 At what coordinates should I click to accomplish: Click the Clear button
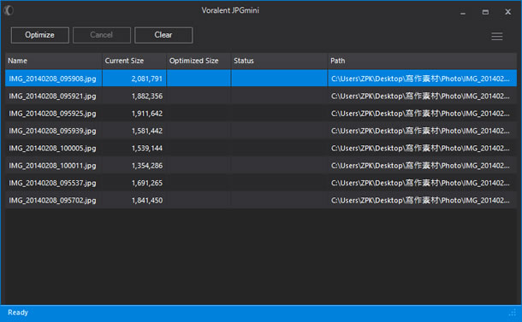click(x=163, y=35)
